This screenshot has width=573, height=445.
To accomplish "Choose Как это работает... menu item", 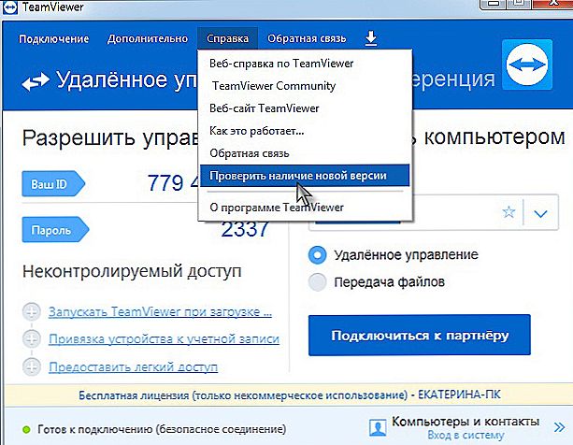I will pyautogui.click(x=305, y=131).
